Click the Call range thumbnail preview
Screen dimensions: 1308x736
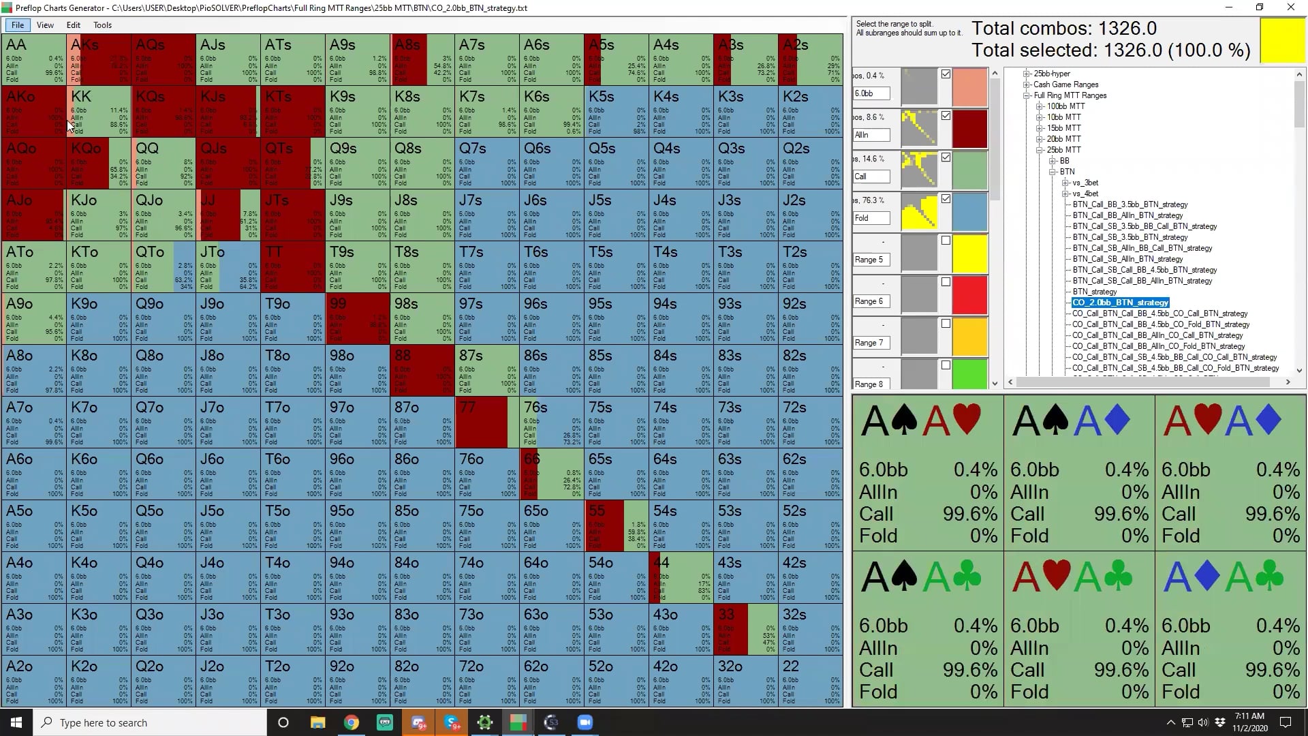tap(919, 170)
